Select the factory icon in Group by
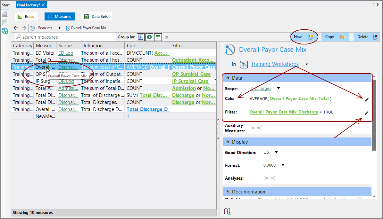 point(140,37)
